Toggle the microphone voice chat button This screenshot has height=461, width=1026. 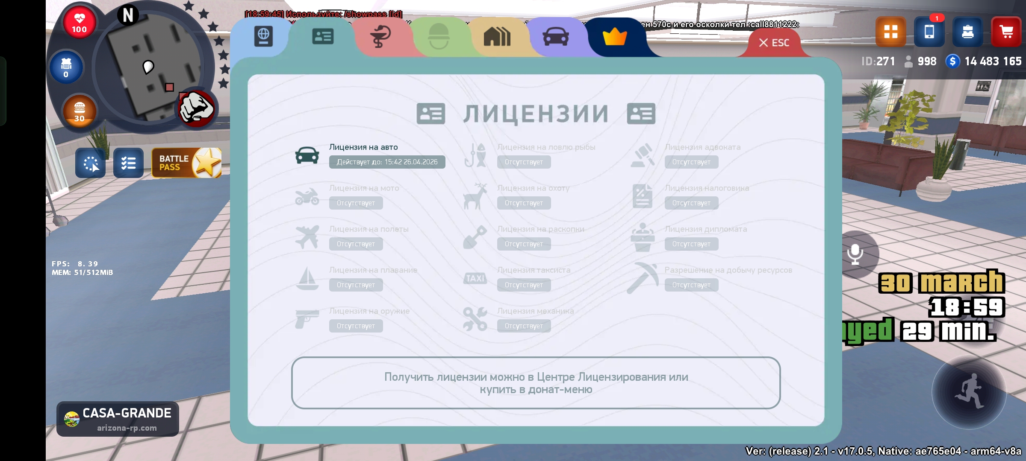[x=855, y=254]
